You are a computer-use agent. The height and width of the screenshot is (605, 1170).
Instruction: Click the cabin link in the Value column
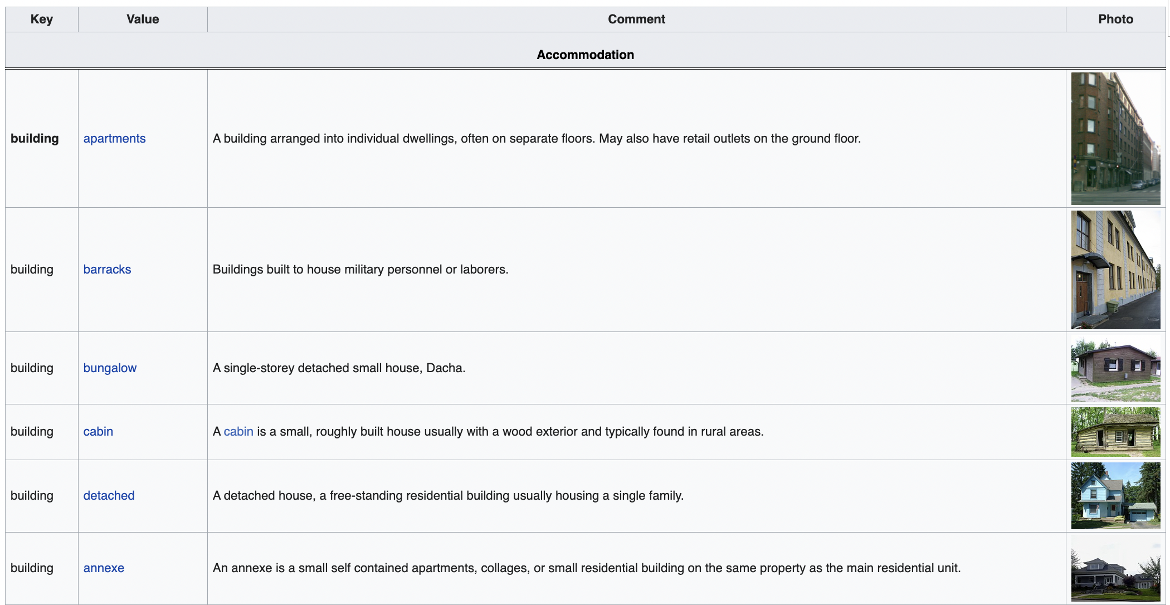(x=98, y=431)
